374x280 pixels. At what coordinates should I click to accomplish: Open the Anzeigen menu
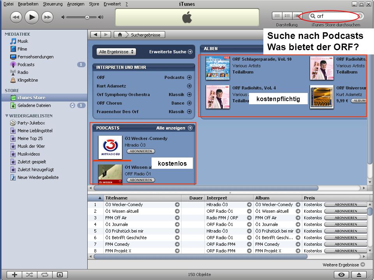point(76,4)
